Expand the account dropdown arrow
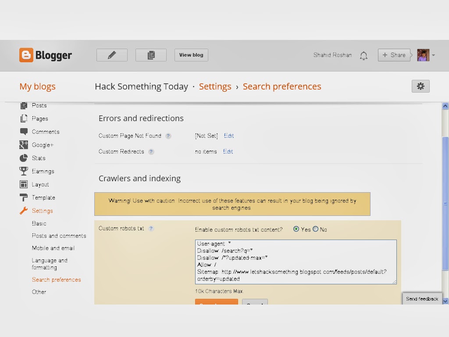This screenshot has height=337, width=449. pos(434,55)
